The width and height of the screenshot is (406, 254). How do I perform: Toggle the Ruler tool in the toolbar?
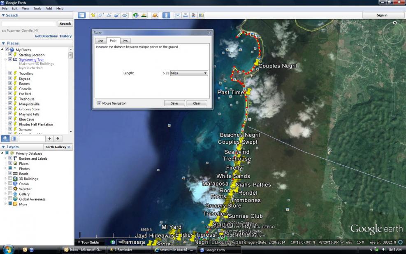click(x=166, y=15)
